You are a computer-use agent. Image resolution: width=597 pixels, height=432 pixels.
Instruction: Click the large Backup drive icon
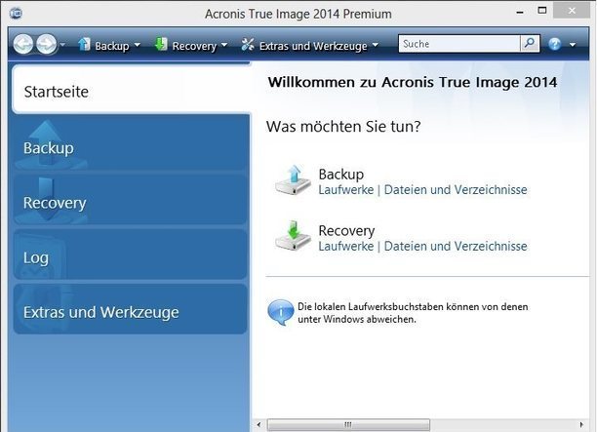[291, 180]
